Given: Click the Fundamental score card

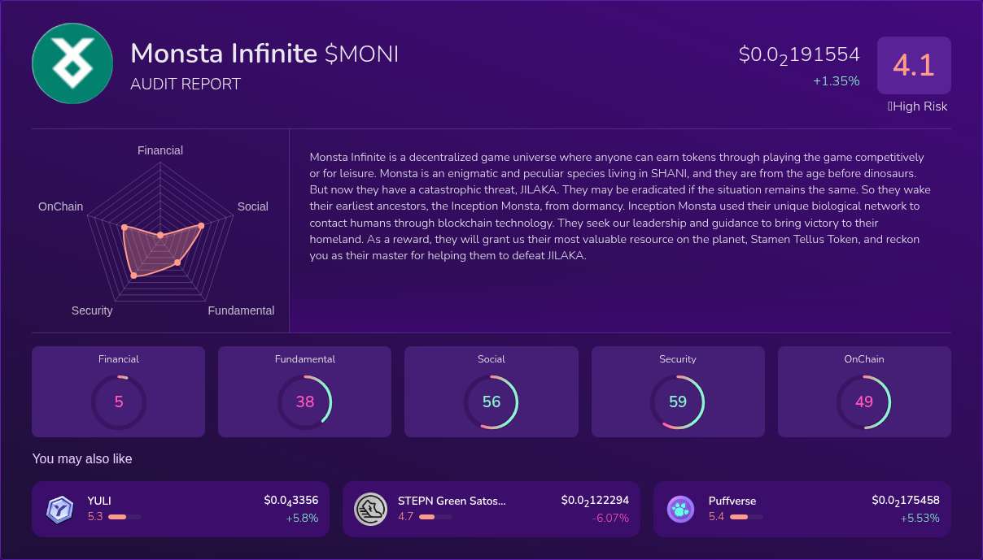Looking at the screenshot, I should click(x=304, y=391).
